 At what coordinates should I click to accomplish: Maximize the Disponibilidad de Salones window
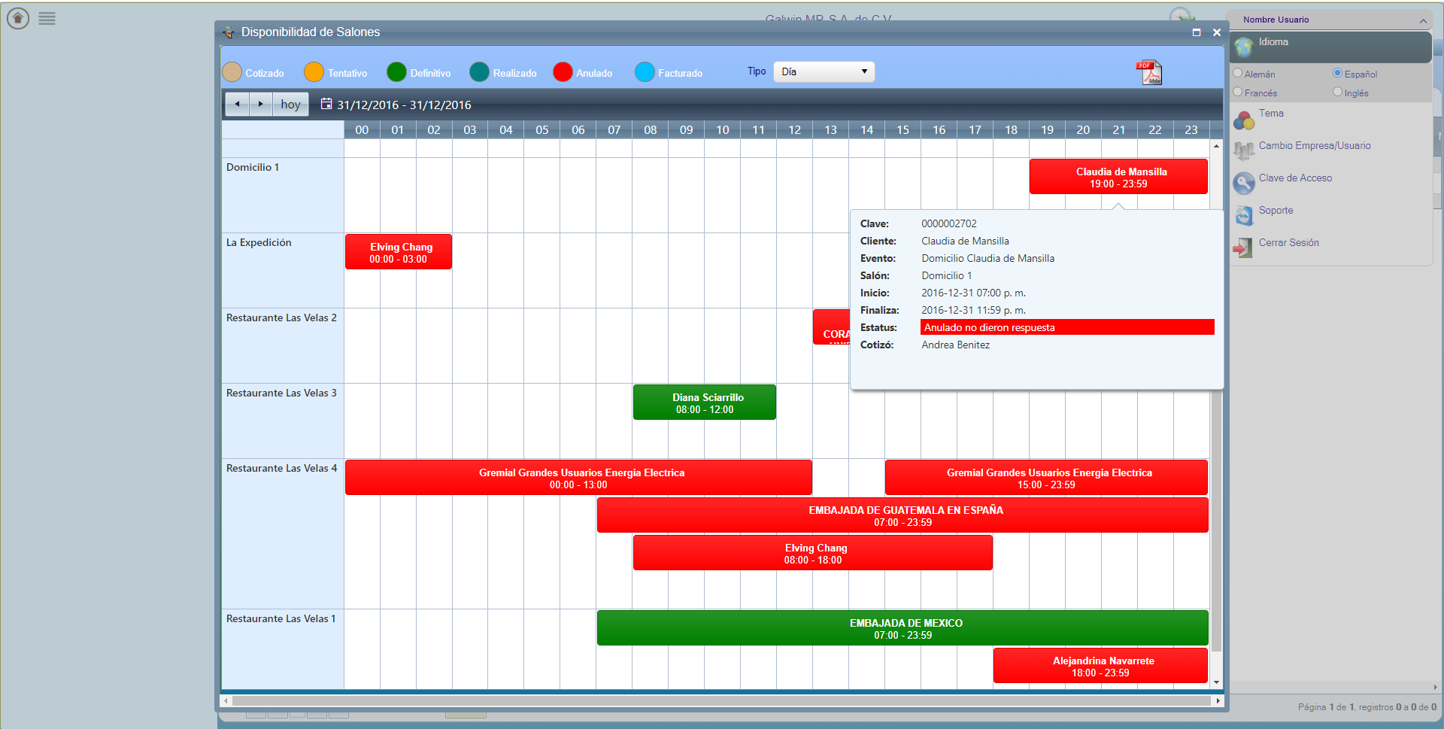point(1197,32)
